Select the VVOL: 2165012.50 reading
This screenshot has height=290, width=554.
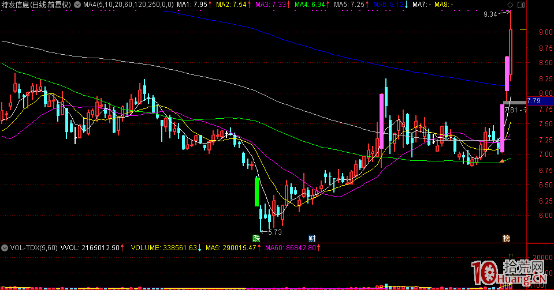[x=90, y=248]
